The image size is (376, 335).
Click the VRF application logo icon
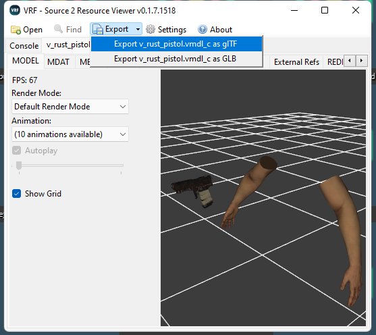pos(15,10)
